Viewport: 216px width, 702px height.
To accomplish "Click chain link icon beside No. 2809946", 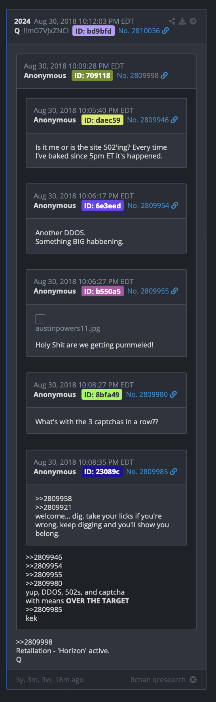I will click(174, 120).
